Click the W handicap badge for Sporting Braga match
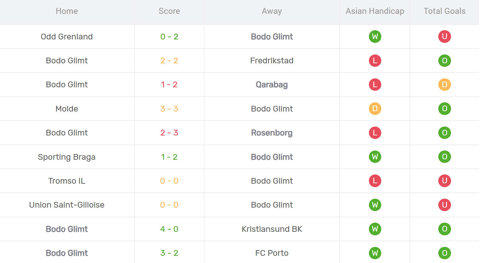The width and height of the screenshot is (480, 263). pos(375,157)
